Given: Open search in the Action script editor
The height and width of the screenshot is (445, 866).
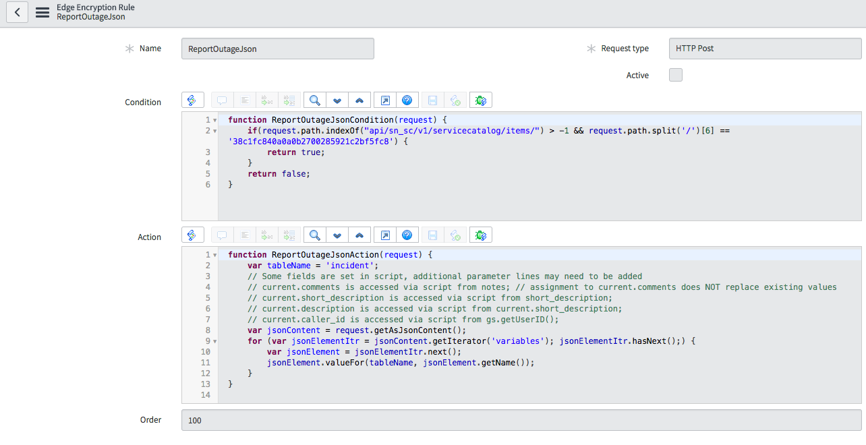Looking at the screenshot, I should (314, 235).
